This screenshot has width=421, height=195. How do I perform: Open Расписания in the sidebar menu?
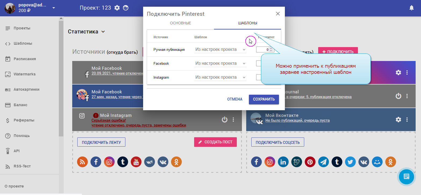[25, 59]
